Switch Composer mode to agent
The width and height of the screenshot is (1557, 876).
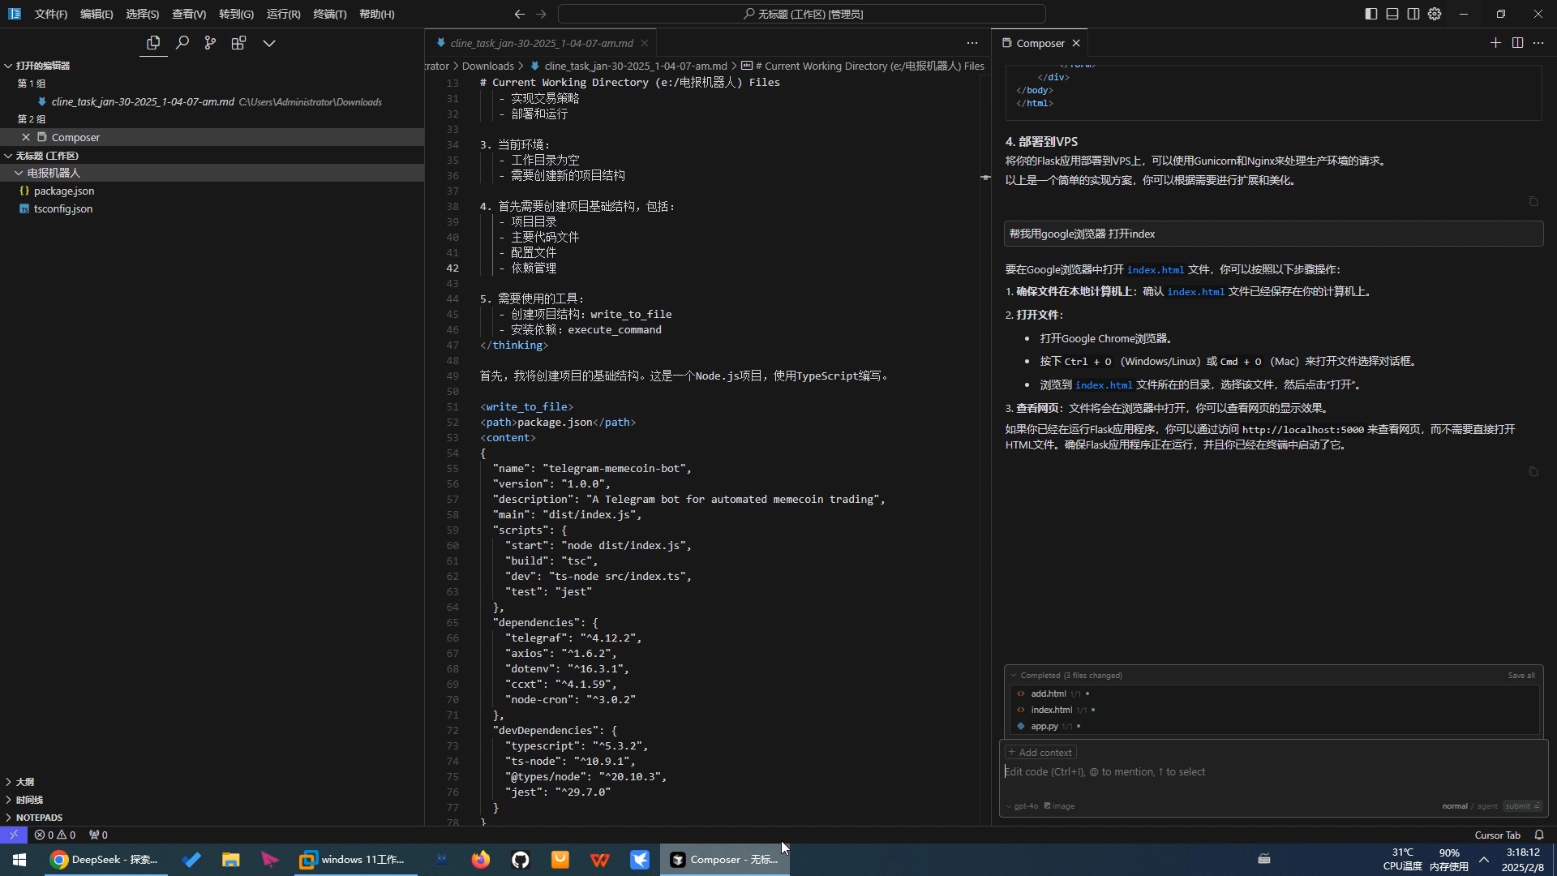click(x=1486, y=806)
